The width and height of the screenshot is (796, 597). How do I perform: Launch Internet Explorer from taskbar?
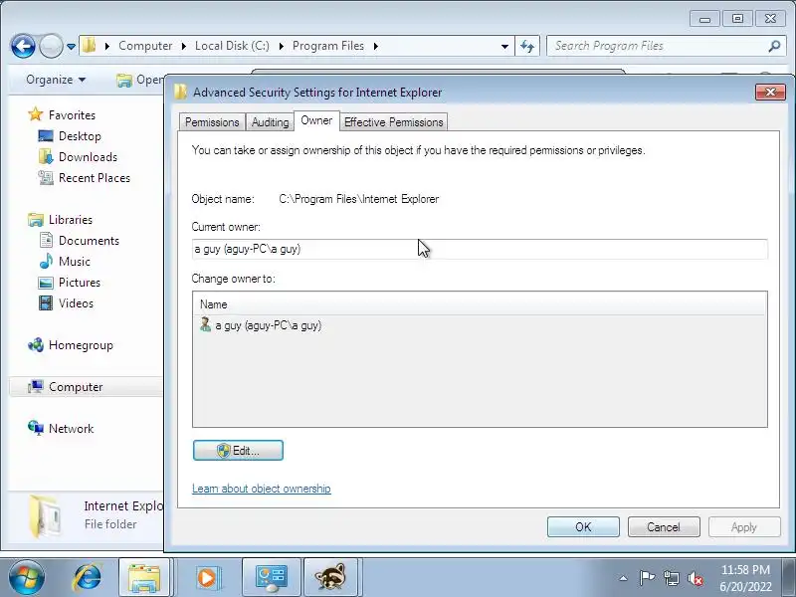pos(88,577)
